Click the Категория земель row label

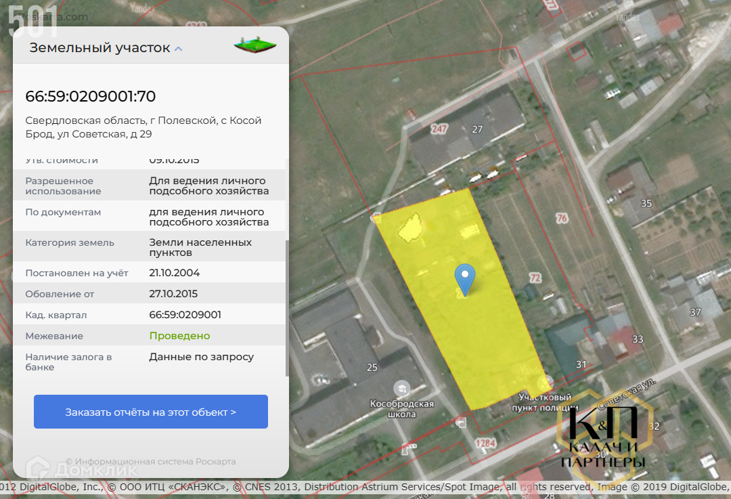[70, 242]
